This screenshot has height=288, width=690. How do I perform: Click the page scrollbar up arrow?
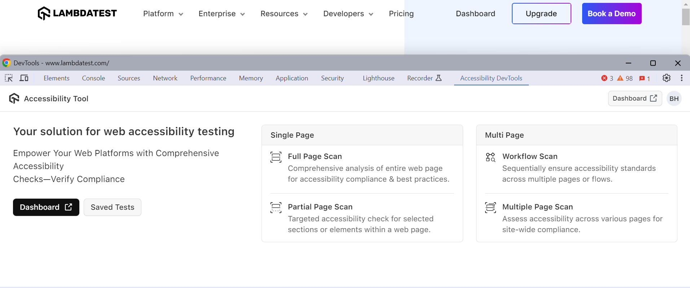pyautogui.click(x=686, y=4)
